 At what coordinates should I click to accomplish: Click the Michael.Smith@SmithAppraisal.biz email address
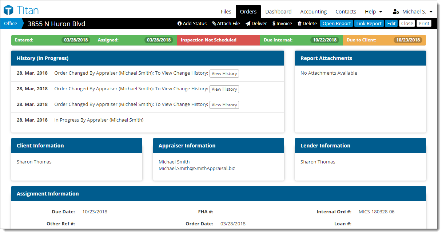[x=197, y=169]
